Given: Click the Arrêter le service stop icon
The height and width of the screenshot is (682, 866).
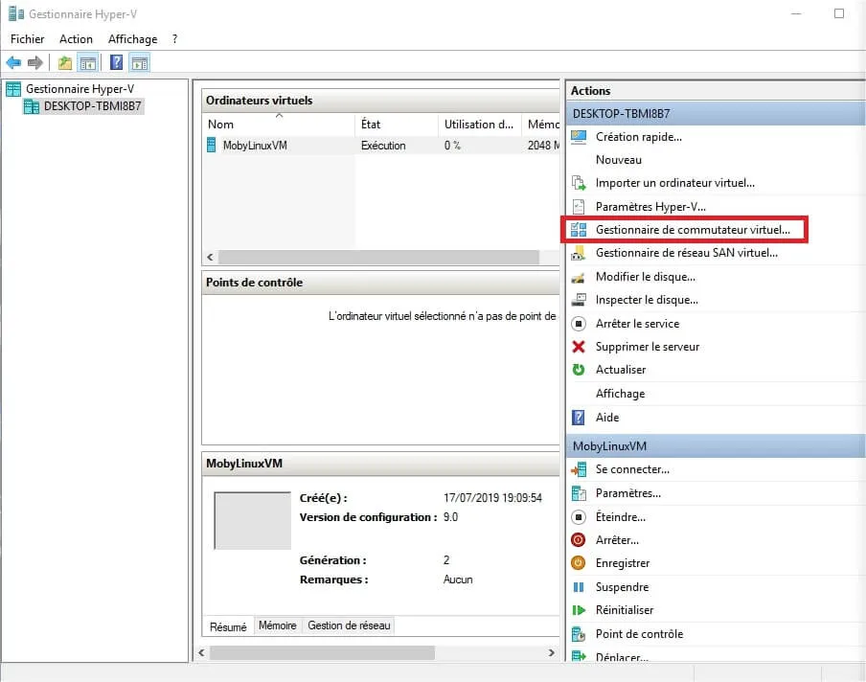Looking at the screenshot, I should coord(579,324).
